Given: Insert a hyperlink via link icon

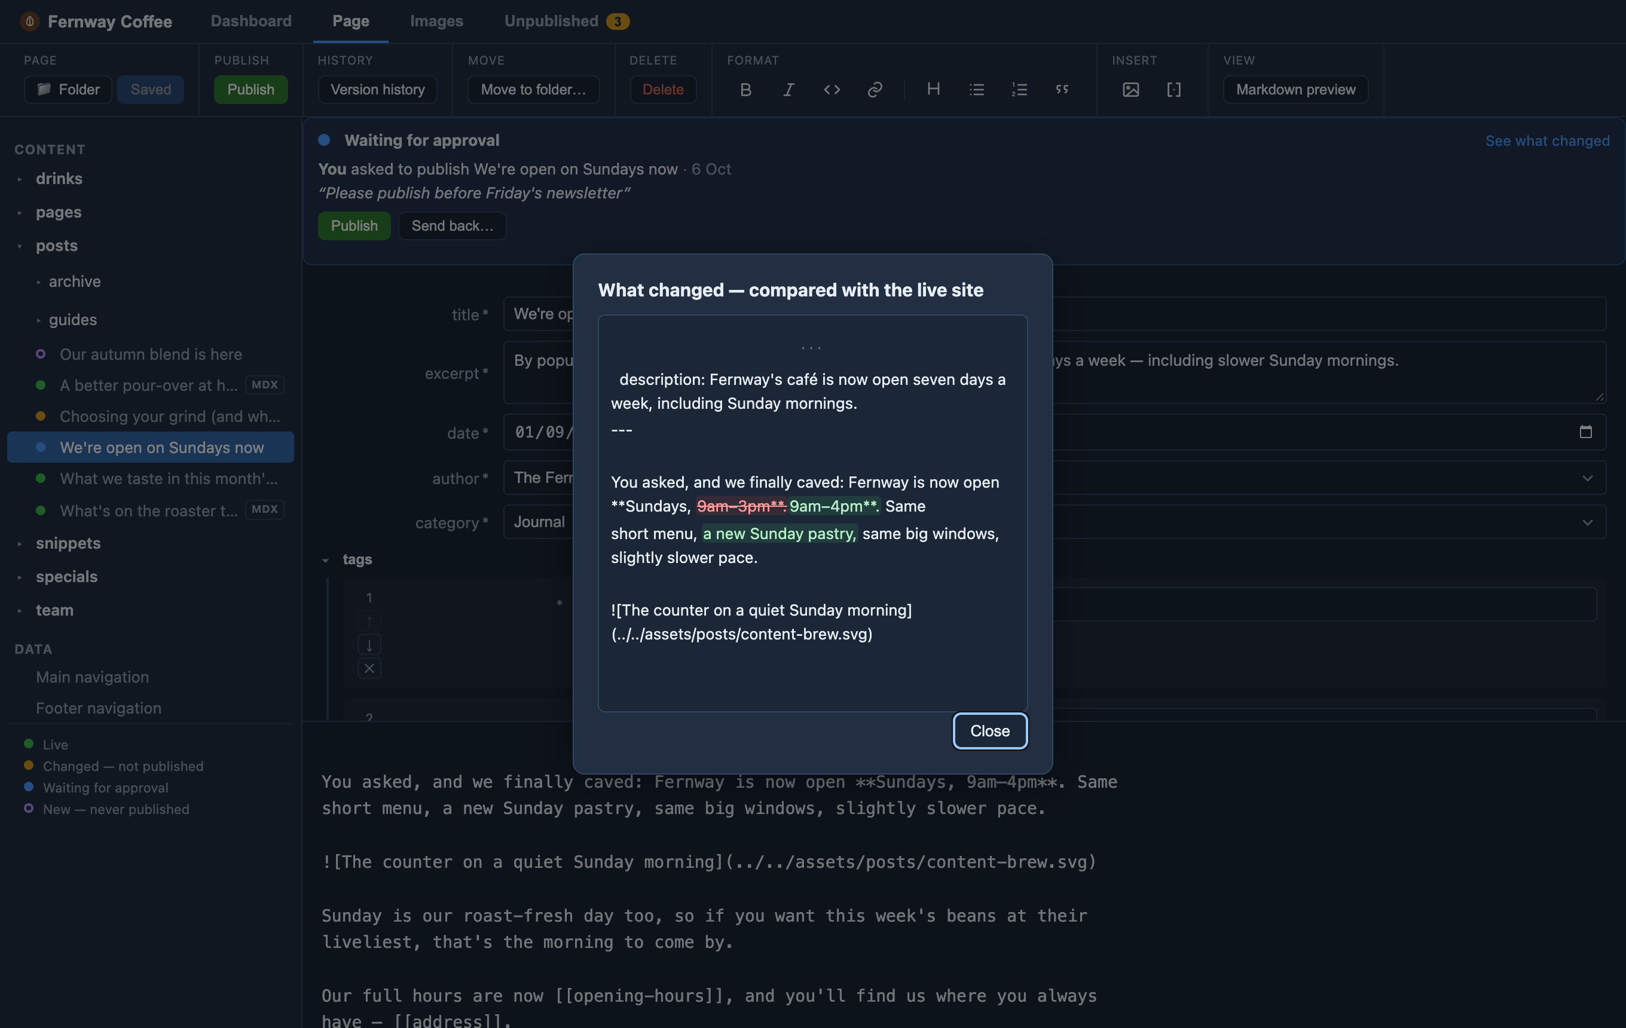Looking at the screenshot, I should point(875,90).
